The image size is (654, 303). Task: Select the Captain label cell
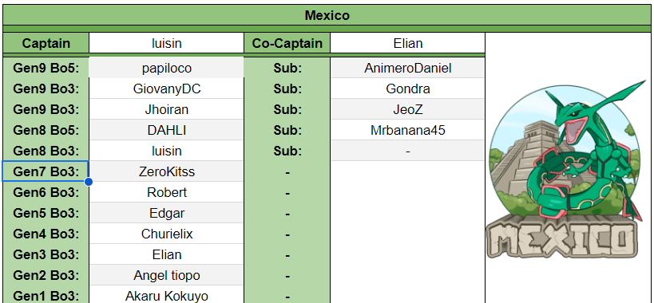coord(46,43)
